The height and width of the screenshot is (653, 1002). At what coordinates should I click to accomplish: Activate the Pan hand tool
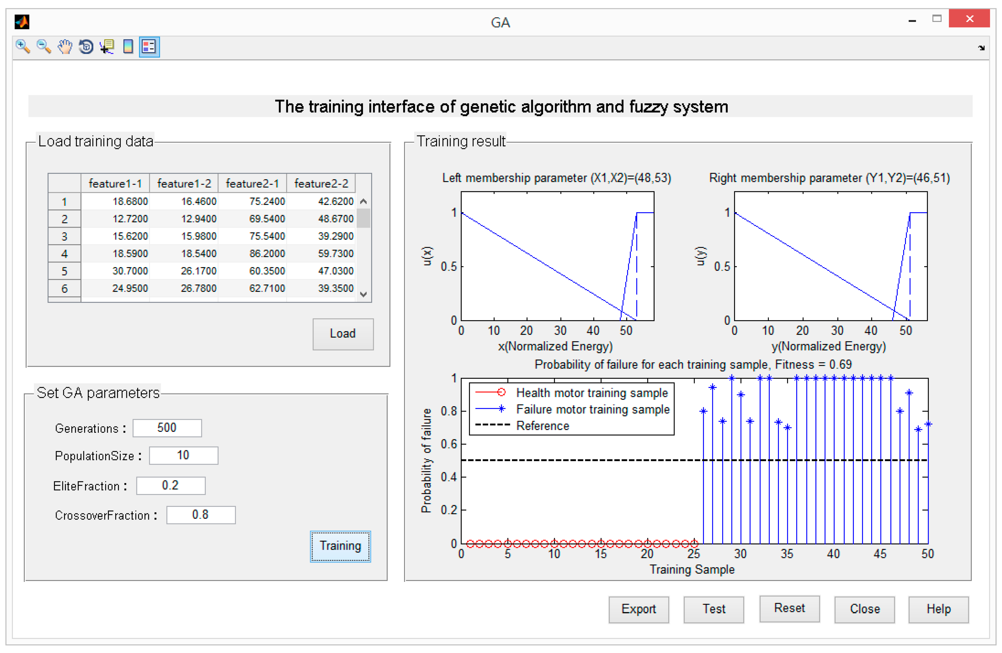65,46
